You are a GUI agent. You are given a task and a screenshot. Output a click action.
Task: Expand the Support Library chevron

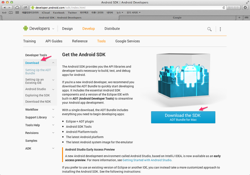(x=53, y=117)
